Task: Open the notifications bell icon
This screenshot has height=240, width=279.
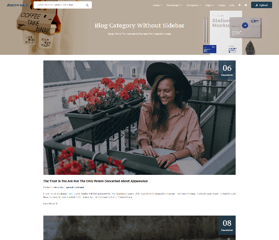Action: (x=240, y=5)
